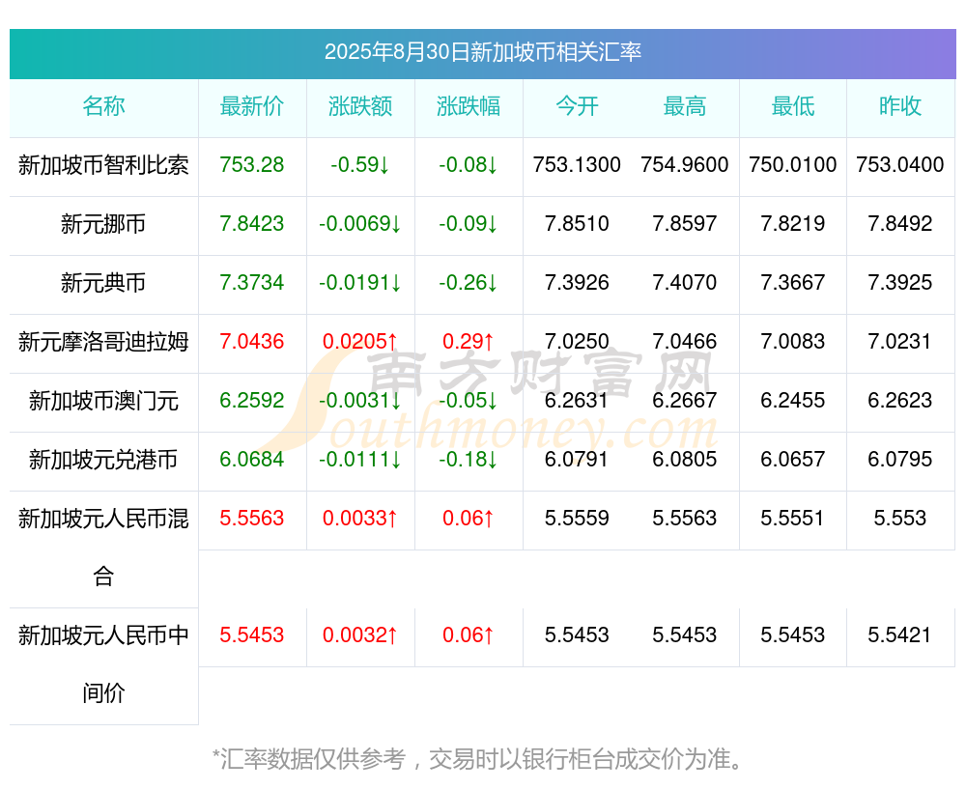Image resolution: width=966 pixels, height=789 pixels.
Task: Click the latest price 7.3734
Action: click(x=252, y=283)
